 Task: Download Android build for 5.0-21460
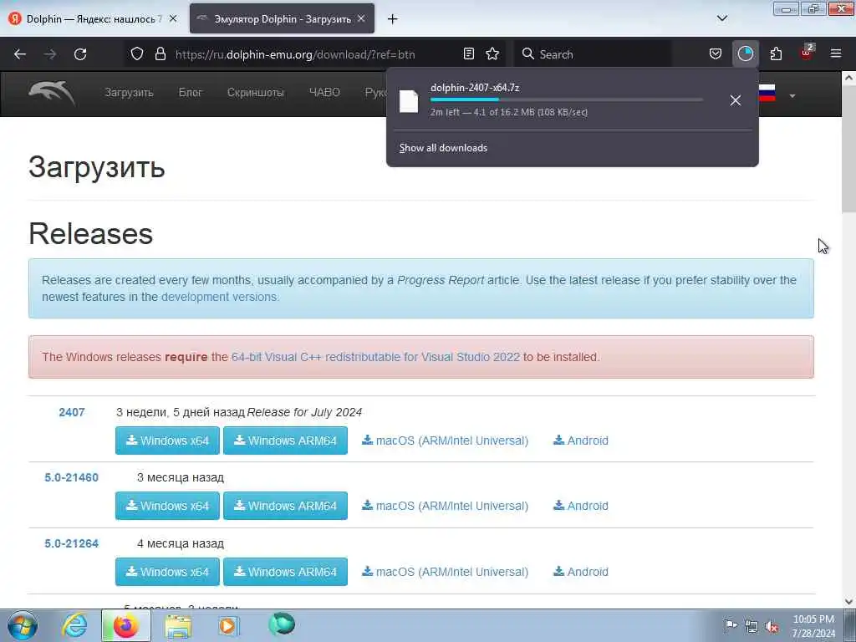point(581,506)
